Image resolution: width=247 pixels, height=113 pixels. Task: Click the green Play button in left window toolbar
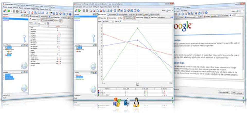(9, 11)
